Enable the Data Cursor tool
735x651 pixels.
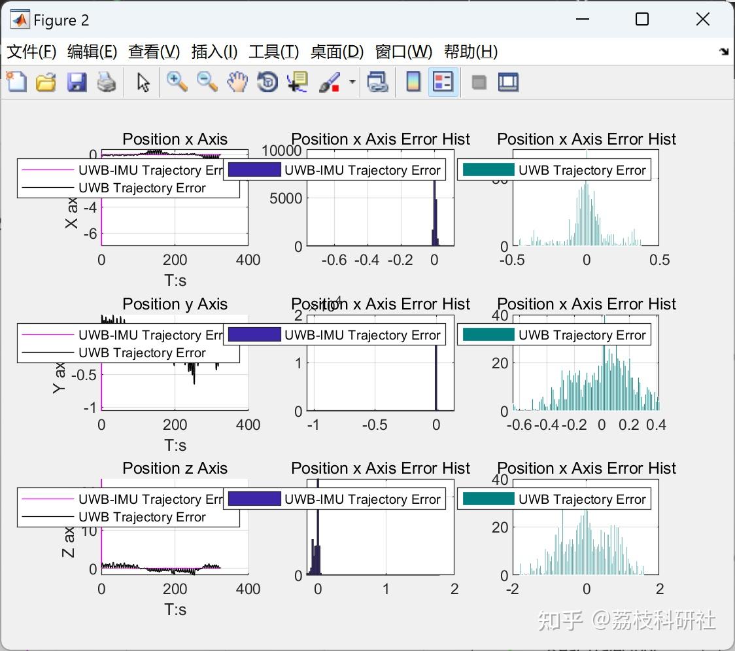(x=298, y=82)
